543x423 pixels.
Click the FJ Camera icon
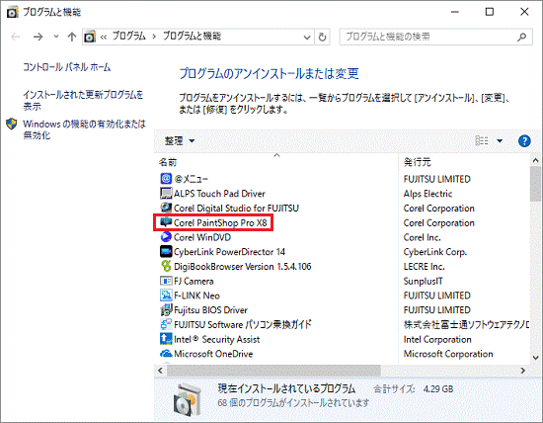click(166, 281)
